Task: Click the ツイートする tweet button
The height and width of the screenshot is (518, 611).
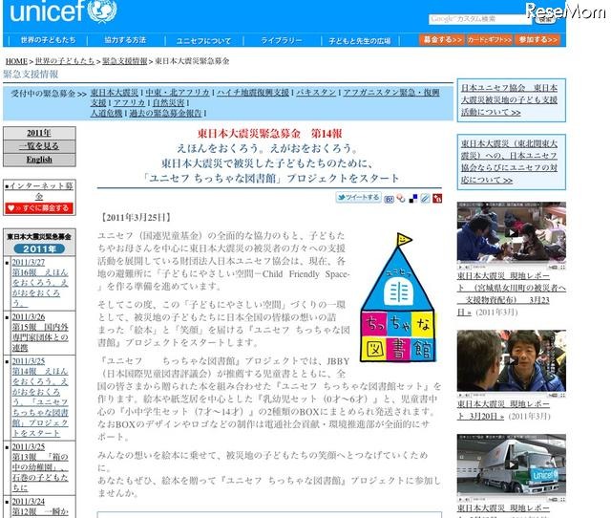Action: click(358, 198)
